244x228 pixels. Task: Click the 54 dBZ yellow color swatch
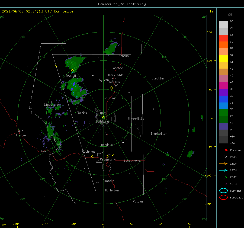tap(223, 59)
